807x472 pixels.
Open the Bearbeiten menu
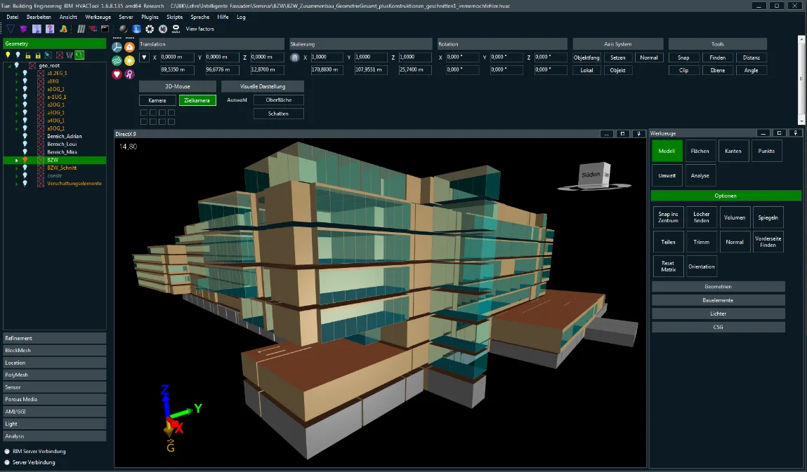(x=39, y=17)
